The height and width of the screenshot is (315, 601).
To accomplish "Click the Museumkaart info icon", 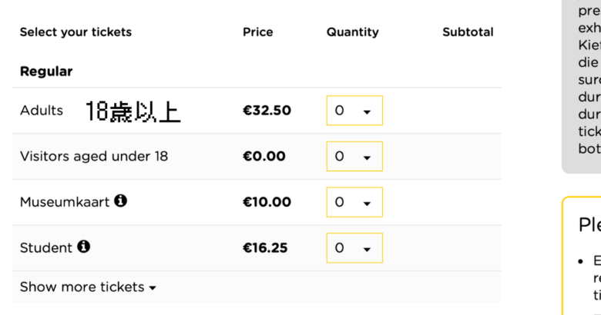I will click(120, 201).
